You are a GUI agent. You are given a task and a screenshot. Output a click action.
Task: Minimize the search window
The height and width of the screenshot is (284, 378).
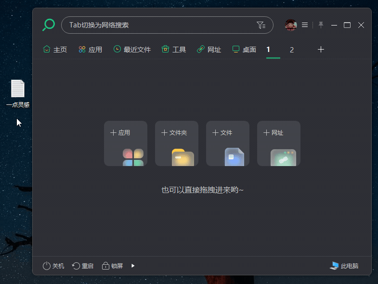(x=334, y=25)
